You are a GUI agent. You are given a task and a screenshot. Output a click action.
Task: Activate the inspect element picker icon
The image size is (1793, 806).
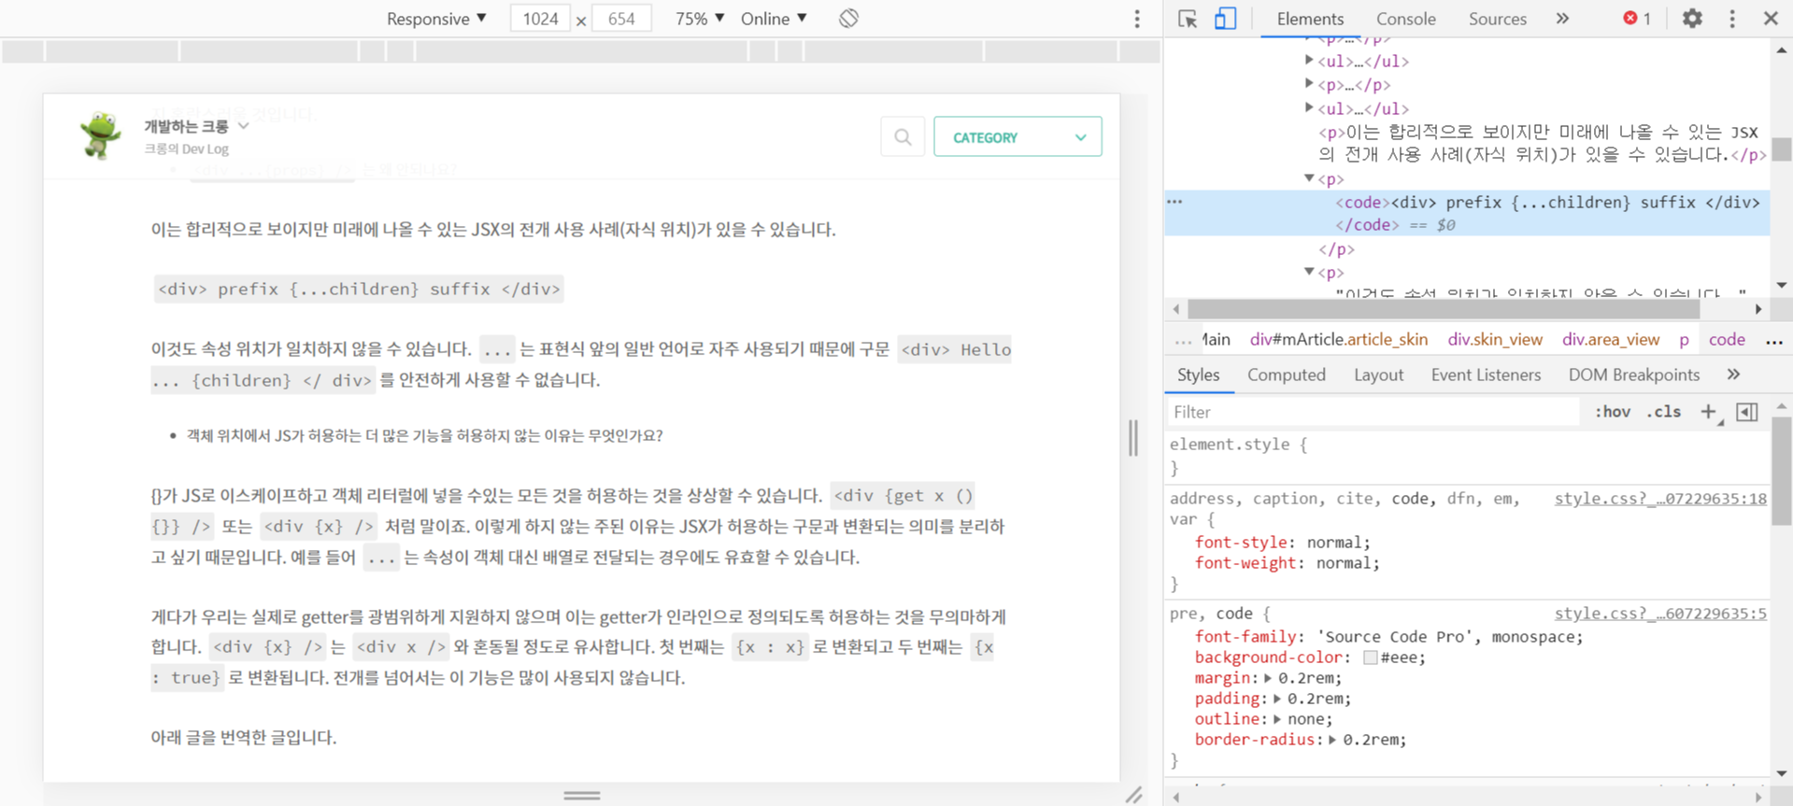pos(1188,19)
